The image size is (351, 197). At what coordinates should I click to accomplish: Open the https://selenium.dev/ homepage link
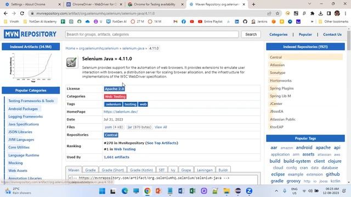(x=121, y=112)
